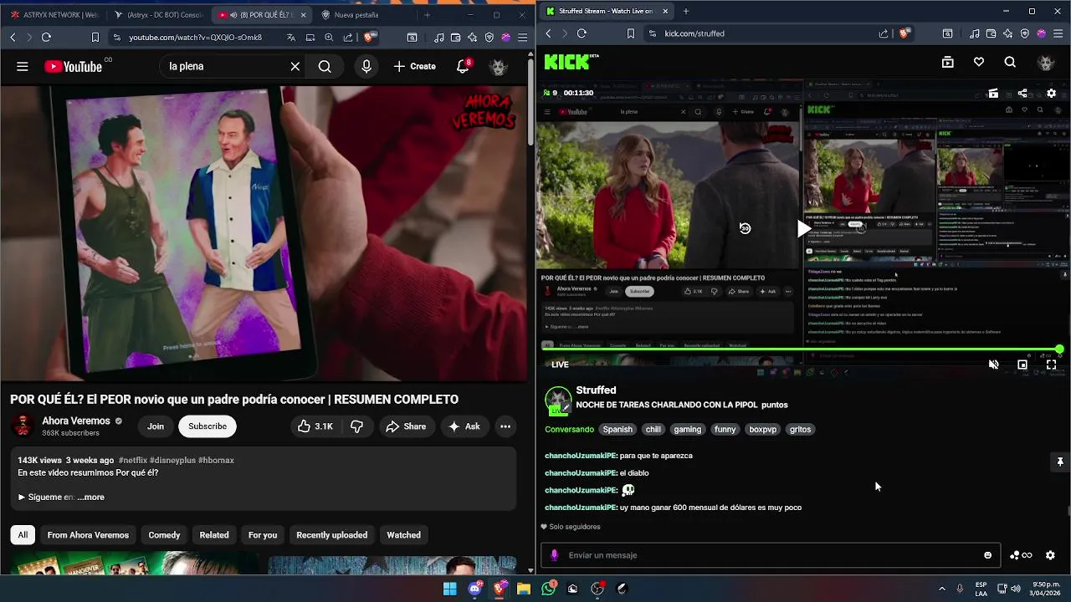Open the Windows Start menu
Image resolution: width=1071 pixels, height=602 pixels.
(450, 589)
